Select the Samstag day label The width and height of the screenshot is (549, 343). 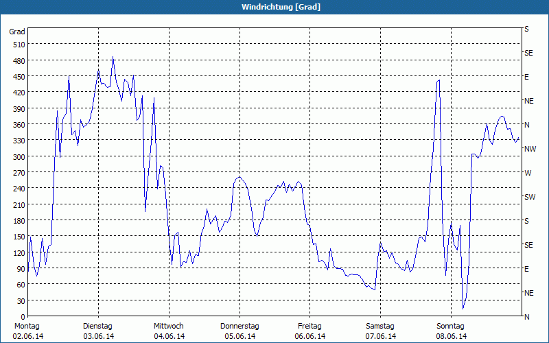click(380, 326)
